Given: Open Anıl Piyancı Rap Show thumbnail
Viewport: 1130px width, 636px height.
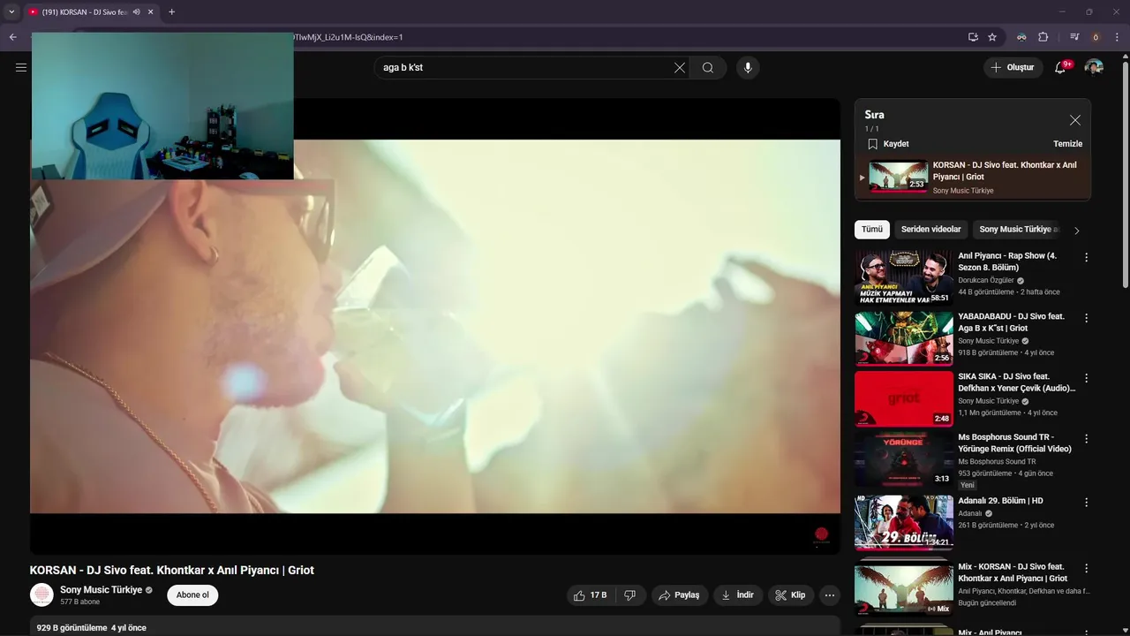Looking at the screenshot, I should [x=904, y=277].
